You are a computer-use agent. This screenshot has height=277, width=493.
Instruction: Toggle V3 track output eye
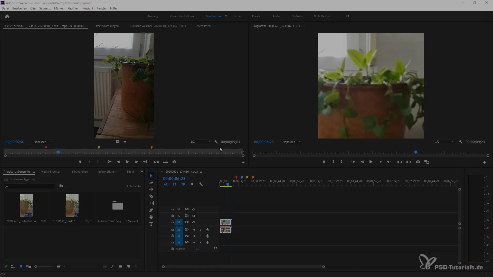point(194,210)
